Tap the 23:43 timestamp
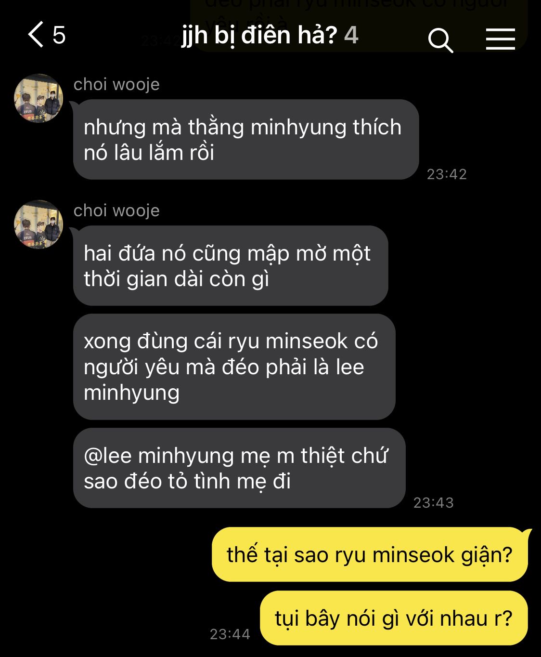Screen dimensions: 541x657 click(433, 502)
